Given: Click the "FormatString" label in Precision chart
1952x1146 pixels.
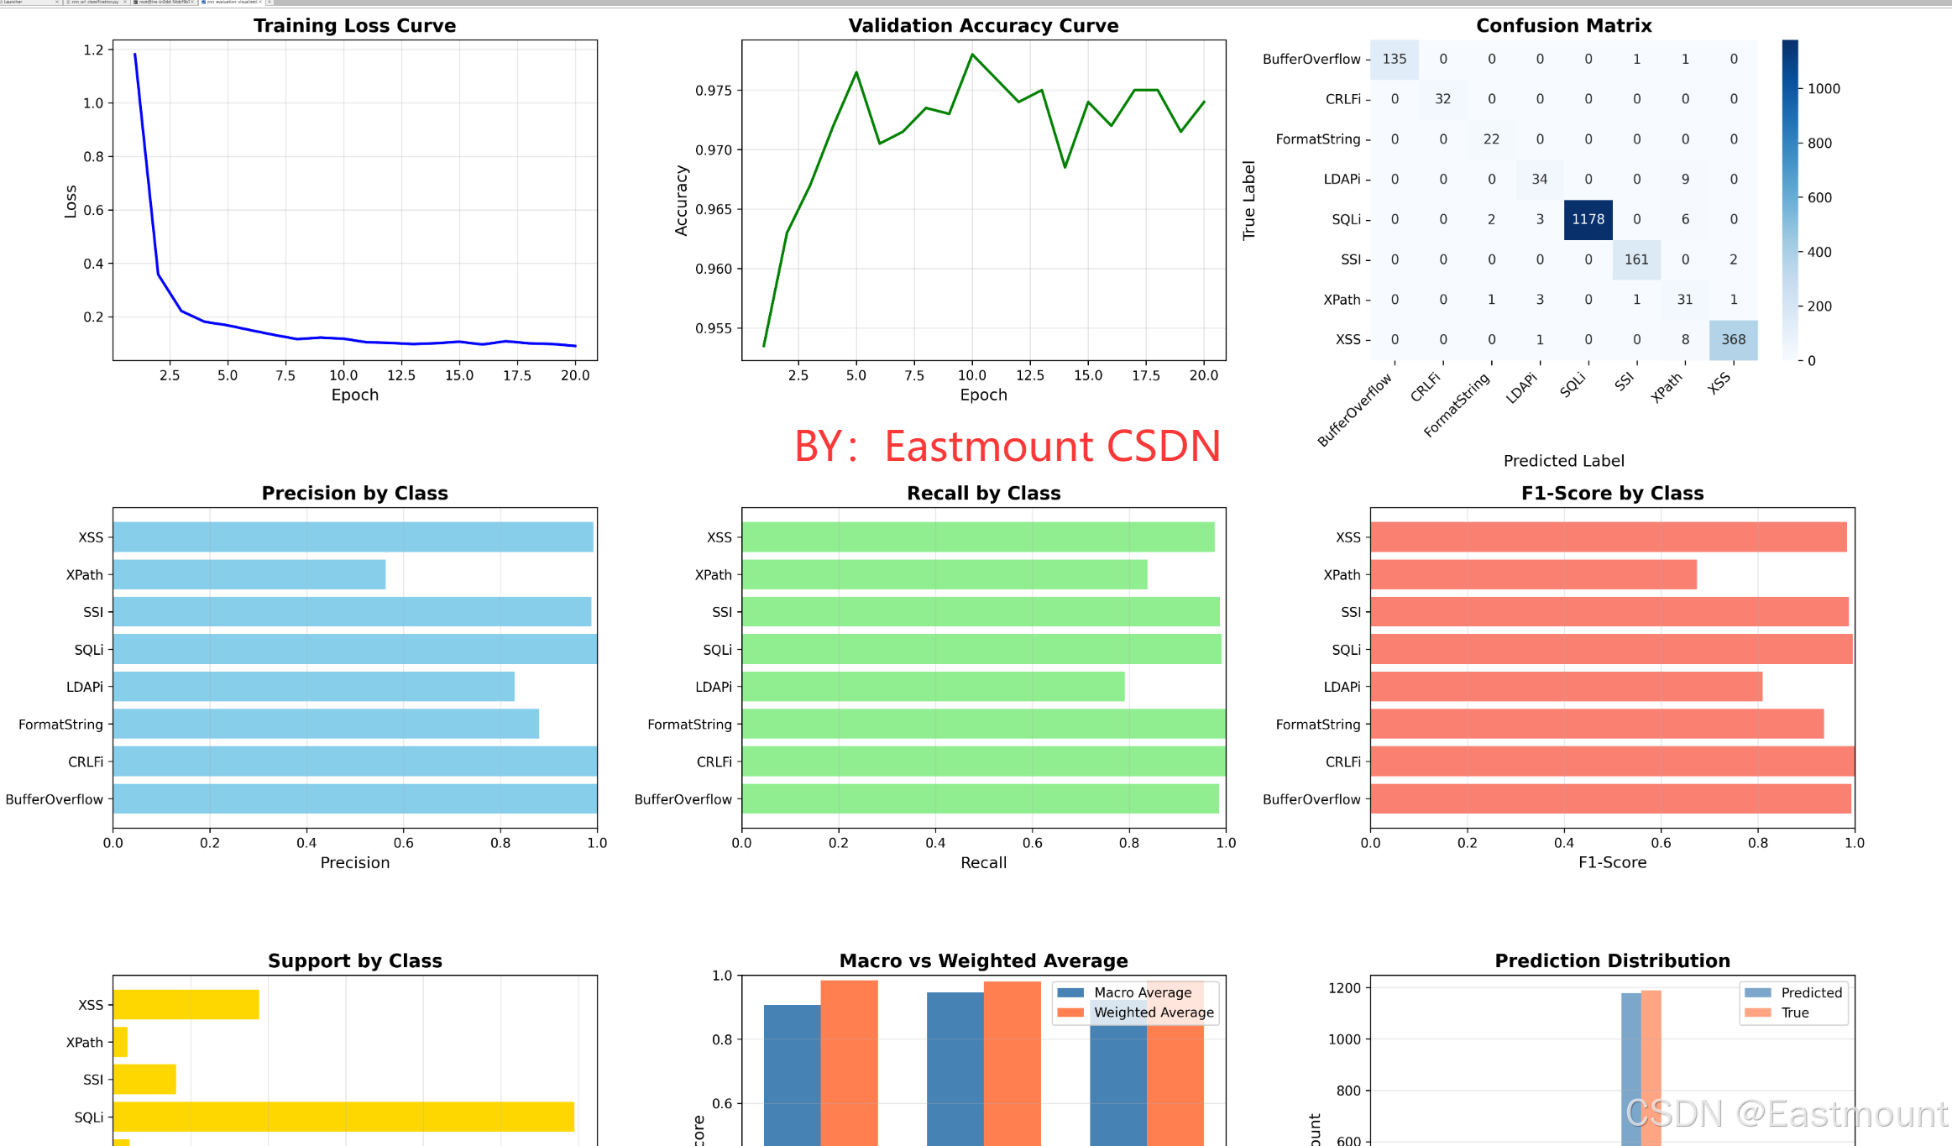Looking at the screenshot, I should [60, 725].
